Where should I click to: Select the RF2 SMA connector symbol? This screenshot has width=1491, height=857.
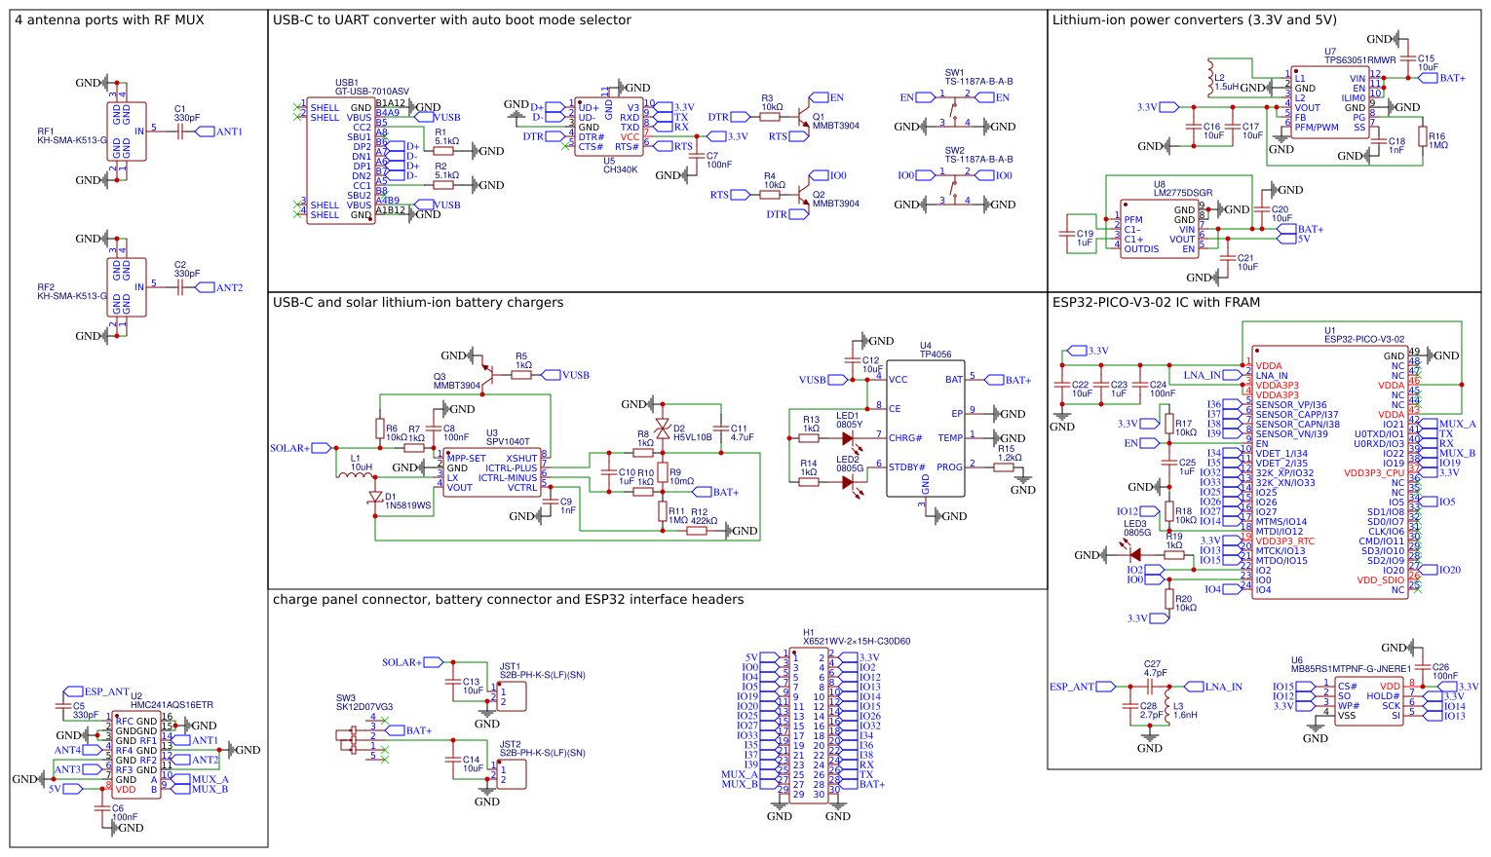point(127,287)
